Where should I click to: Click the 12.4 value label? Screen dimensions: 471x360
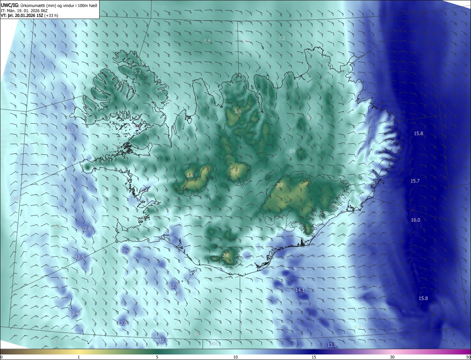click(x=74, y=313)
